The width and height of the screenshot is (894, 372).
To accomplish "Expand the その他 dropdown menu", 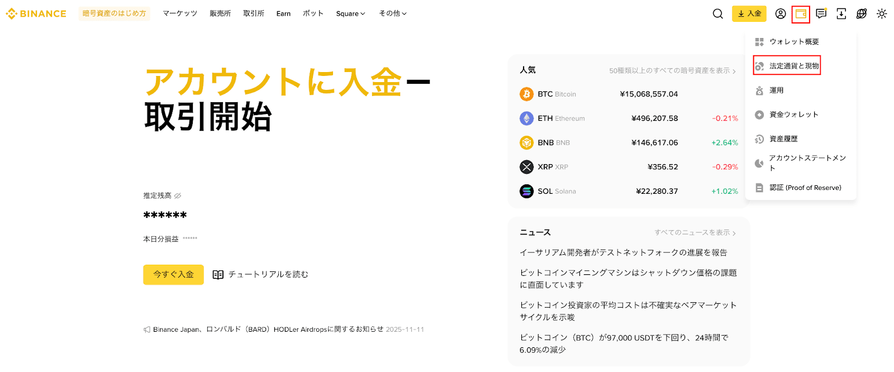I will (x=393, y=13).
